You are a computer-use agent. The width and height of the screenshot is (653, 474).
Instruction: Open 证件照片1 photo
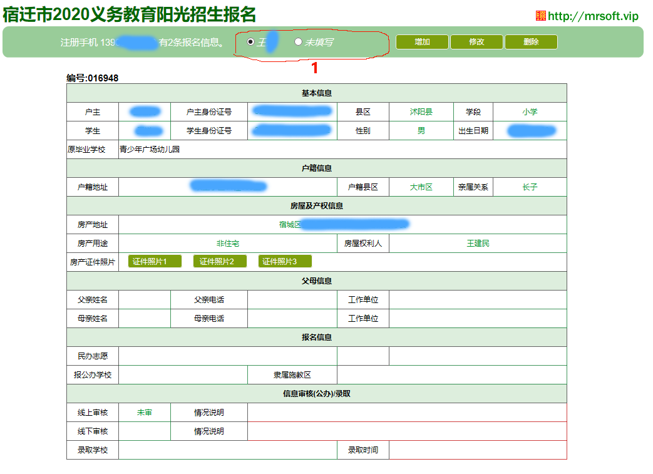coord(155,262)
